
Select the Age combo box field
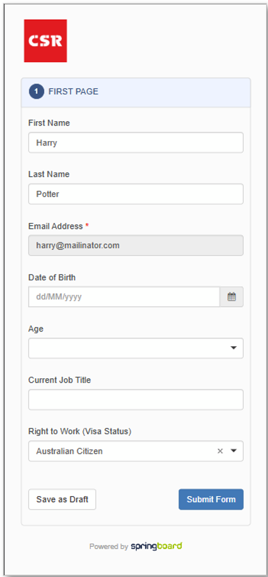tap(136, 348)
